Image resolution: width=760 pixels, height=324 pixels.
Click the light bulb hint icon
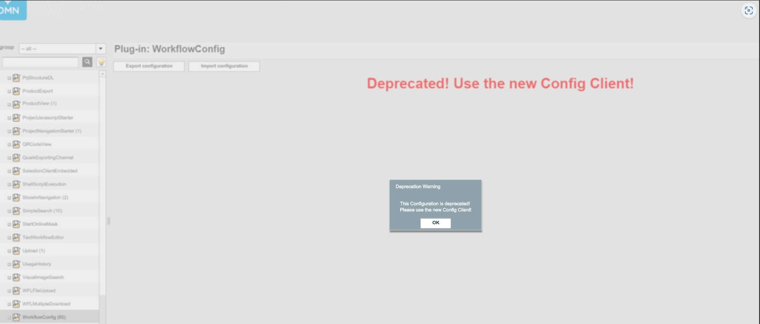[101, 62]
